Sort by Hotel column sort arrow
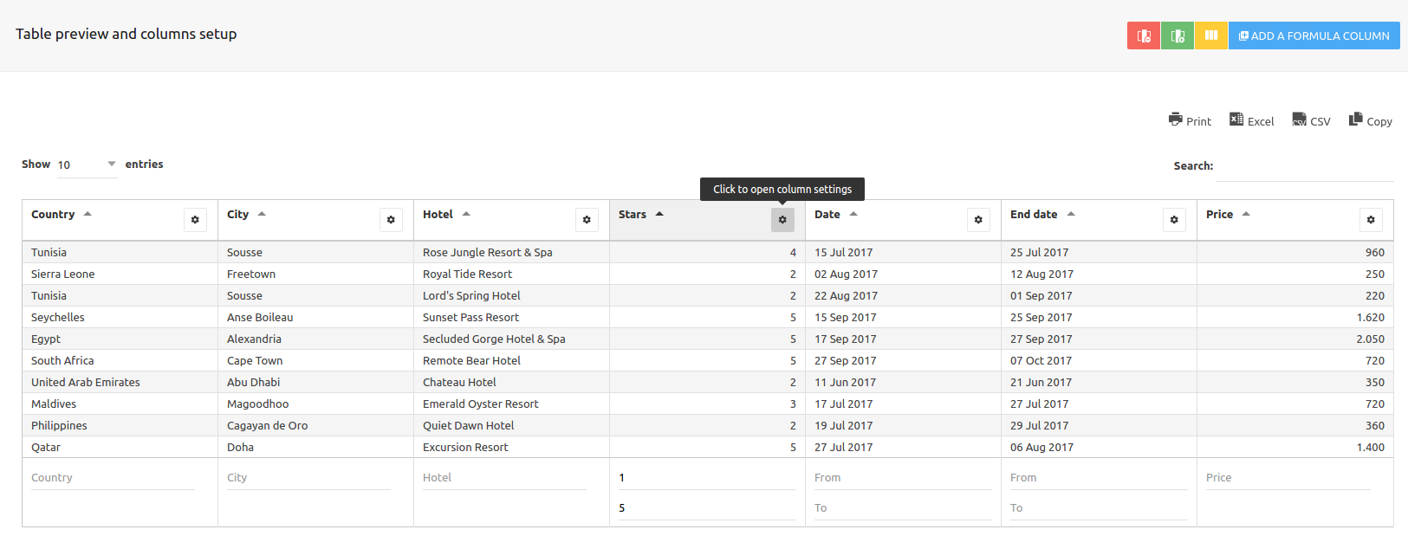This screenshot has height=536, width=1408. [x=466, y=214]
